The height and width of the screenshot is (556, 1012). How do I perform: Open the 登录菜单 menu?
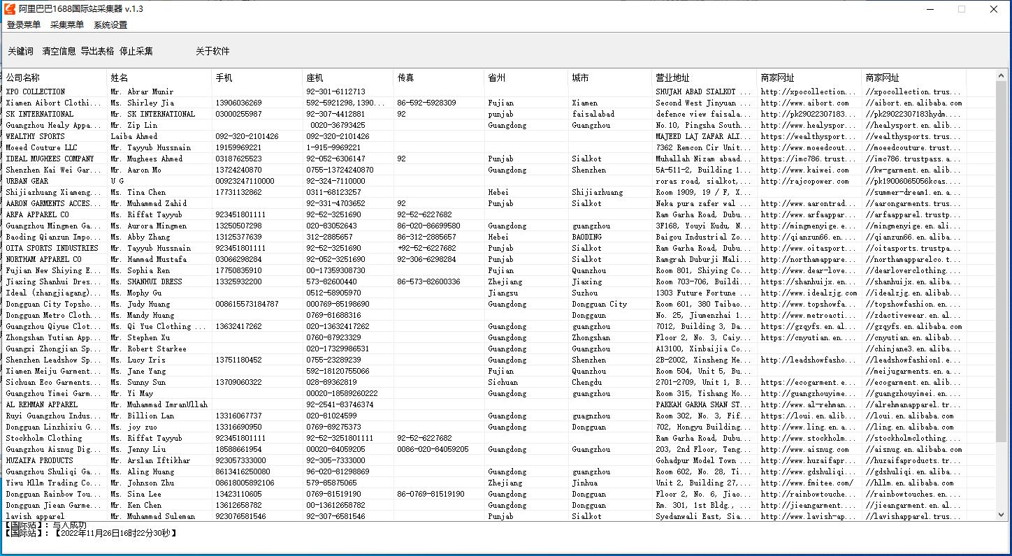[x=24, y=25]
